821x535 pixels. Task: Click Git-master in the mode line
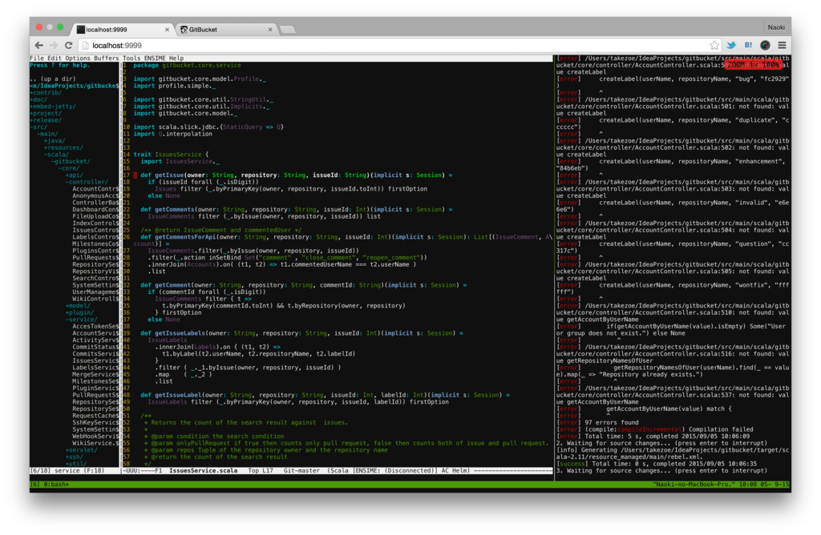point(301,471)
